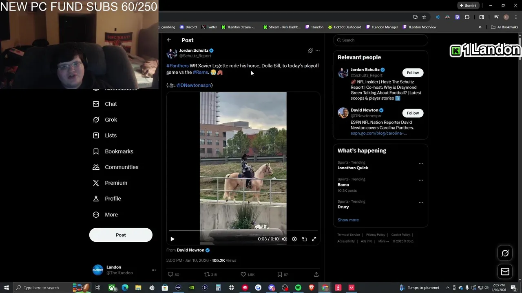Play the horse video

(x=172, y=239)
